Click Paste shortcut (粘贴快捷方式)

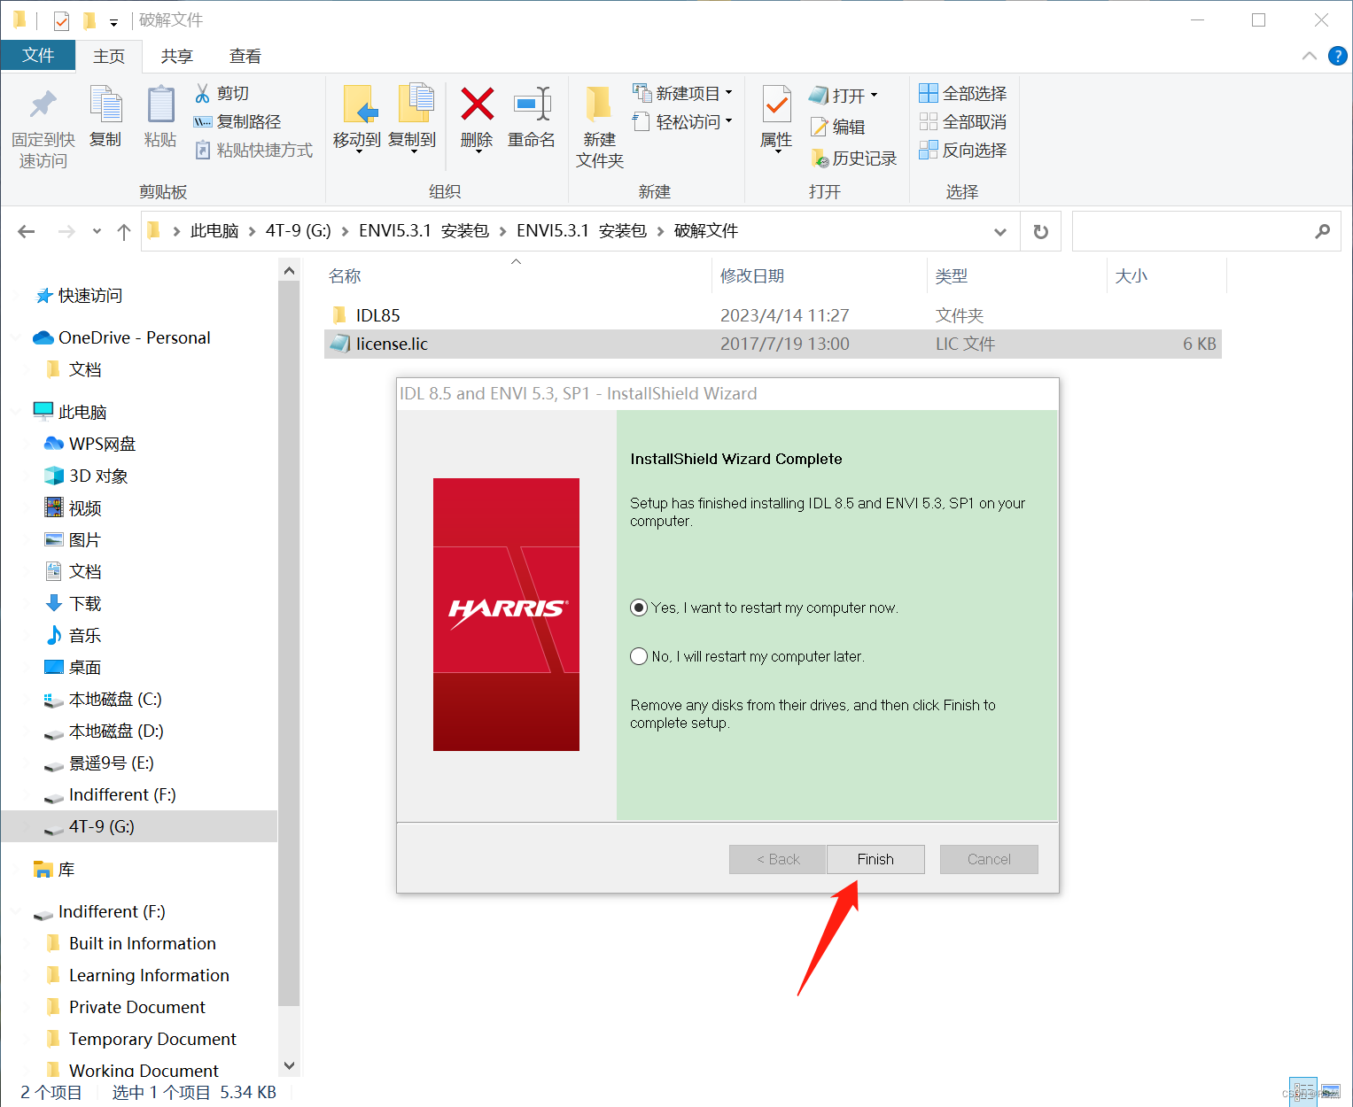(x=253, y=150)
